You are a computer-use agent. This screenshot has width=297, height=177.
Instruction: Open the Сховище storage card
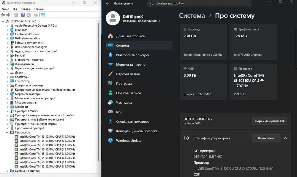point(203,42)
